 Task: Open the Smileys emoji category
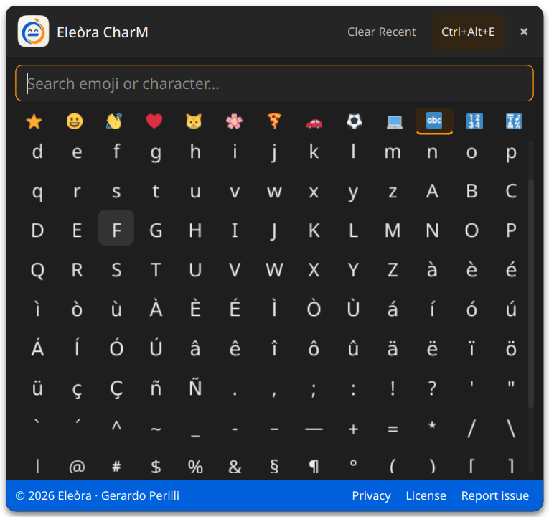(75, 121)
